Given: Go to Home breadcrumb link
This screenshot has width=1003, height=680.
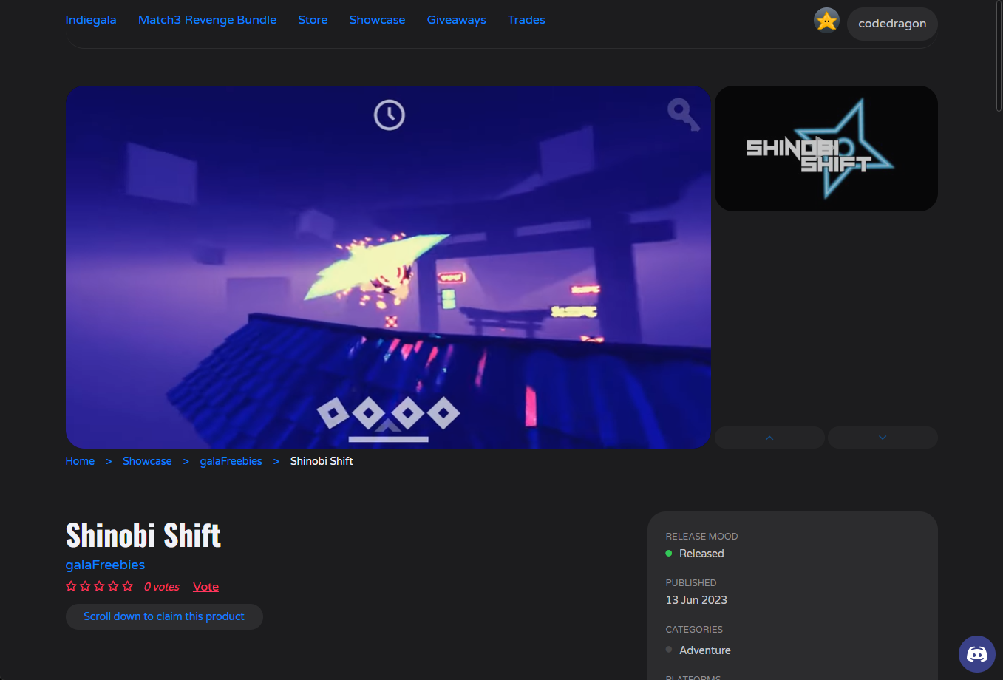Looking at the screenshot, I should [80, 461].
